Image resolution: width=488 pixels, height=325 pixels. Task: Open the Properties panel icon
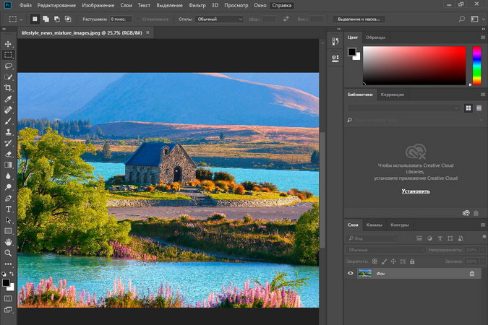335,58
